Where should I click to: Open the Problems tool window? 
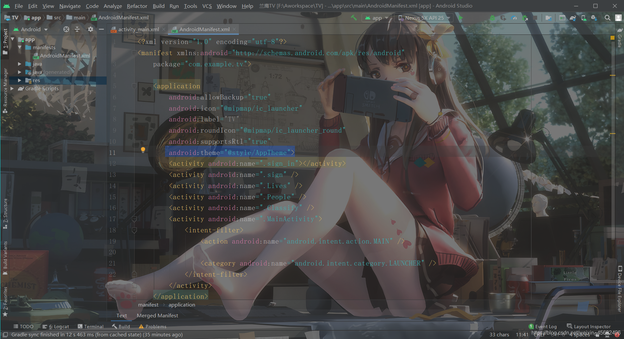(x=153, y=327)
